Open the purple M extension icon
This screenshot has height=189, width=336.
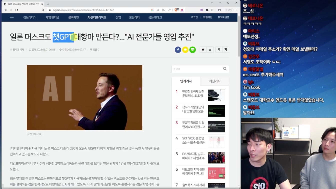pos(201,10)
